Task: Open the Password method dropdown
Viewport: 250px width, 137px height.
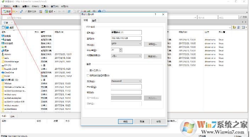Action: tap(126, 81)
